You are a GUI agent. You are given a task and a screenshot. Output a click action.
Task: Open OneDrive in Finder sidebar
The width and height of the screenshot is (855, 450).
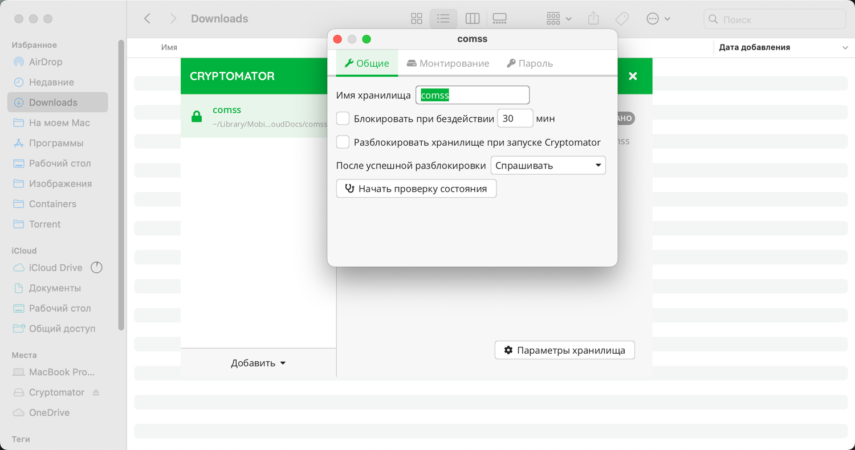[58, 413]
